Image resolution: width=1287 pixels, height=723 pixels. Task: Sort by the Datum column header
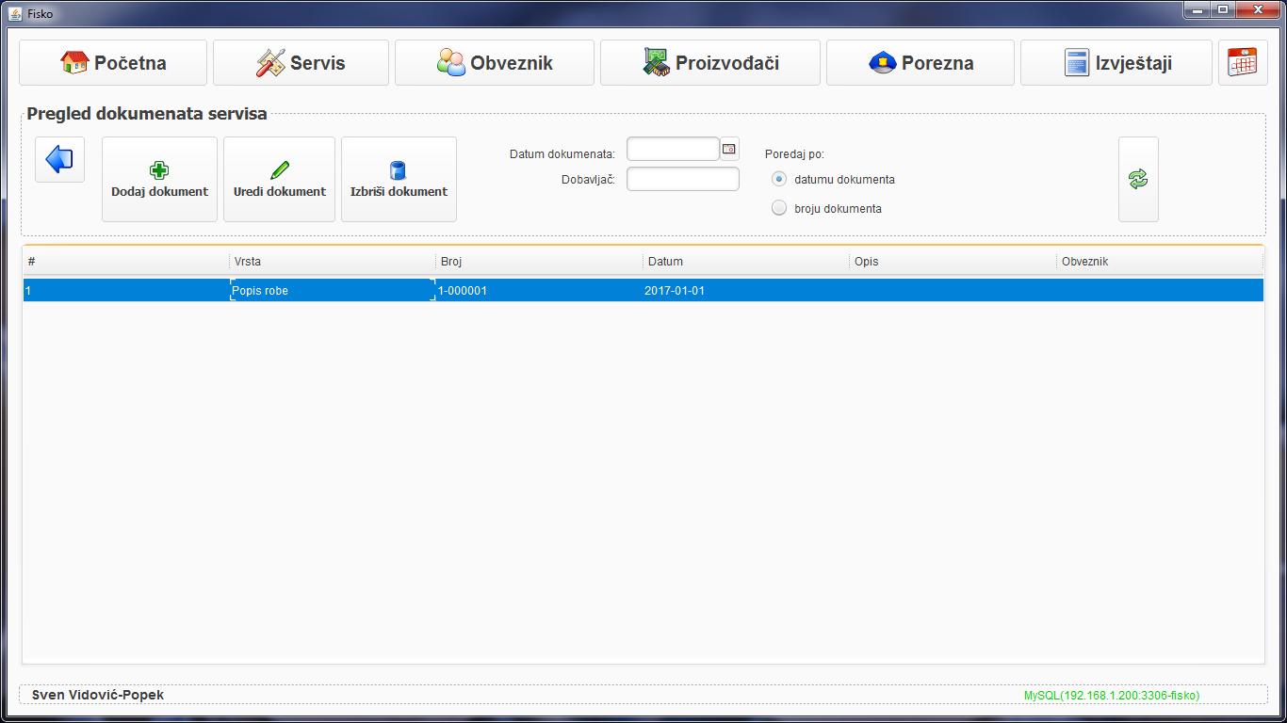coord(746,262)
